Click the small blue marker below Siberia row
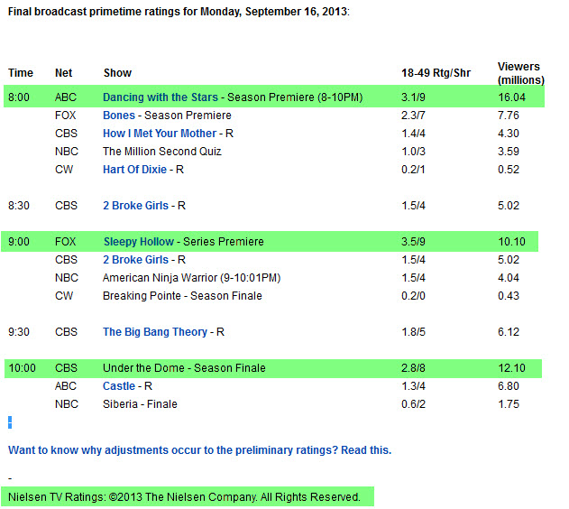This screenshot has height=509, width=569. coord(11,421)
